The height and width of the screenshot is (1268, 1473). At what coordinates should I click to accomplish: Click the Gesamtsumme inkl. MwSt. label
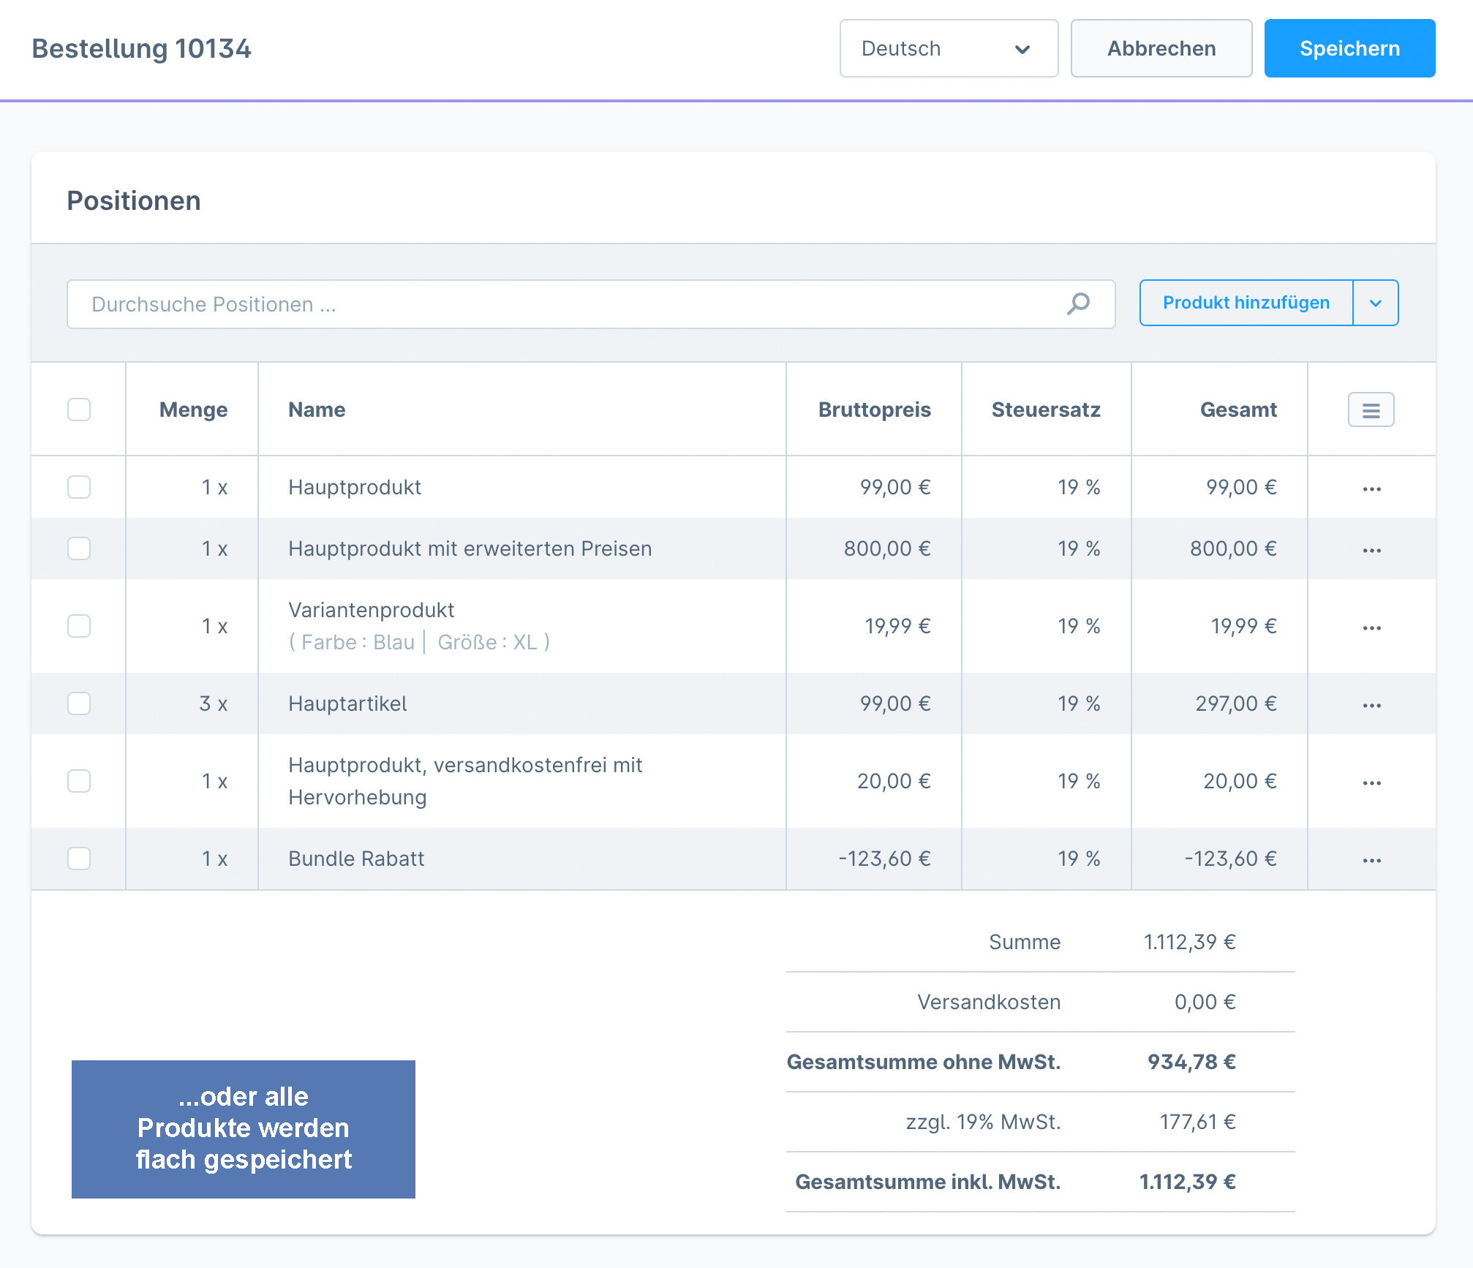click(927, 1182)
